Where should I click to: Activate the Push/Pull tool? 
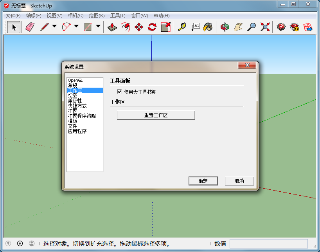[112, 27]
